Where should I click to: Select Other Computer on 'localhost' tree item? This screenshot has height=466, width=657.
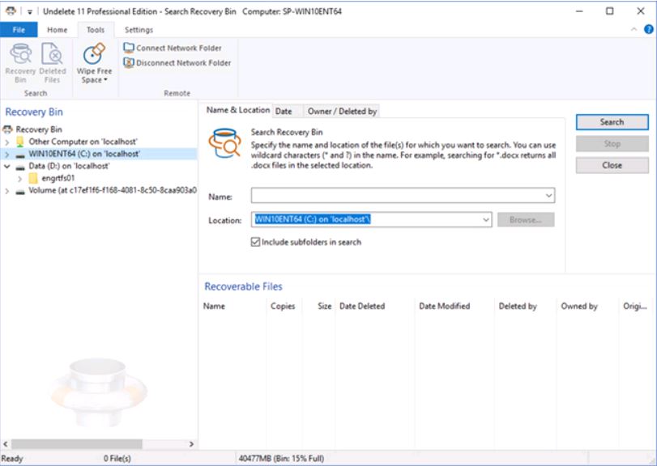(83, 142)
